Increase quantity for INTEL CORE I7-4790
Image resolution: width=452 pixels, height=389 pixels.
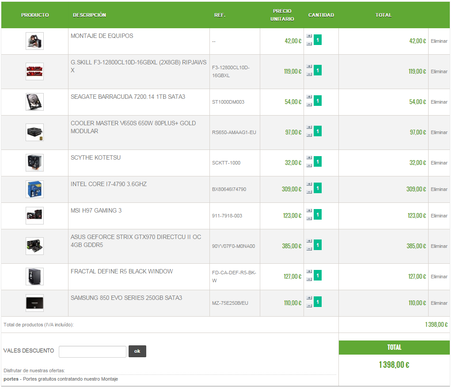click(309, 184)
